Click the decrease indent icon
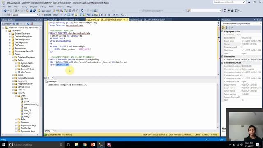The width and height of the screenshot is (263, 148). tap(114, 15)
